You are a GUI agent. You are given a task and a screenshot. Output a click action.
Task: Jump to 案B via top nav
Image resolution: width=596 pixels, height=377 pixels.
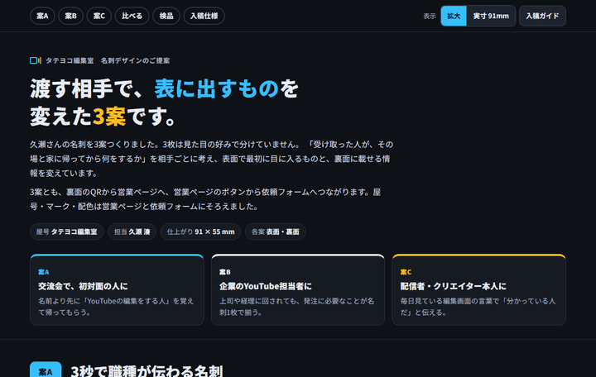click(x=70, y=16)
